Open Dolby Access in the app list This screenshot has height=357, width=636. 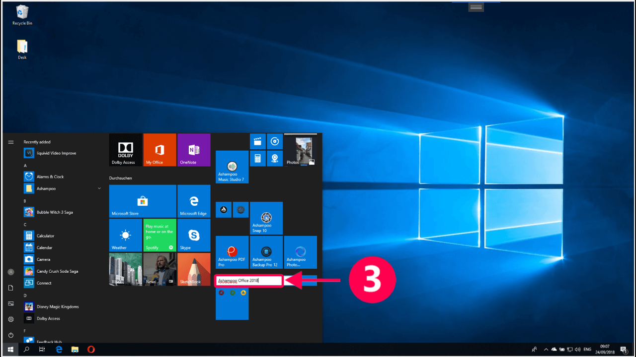(63, 318)
